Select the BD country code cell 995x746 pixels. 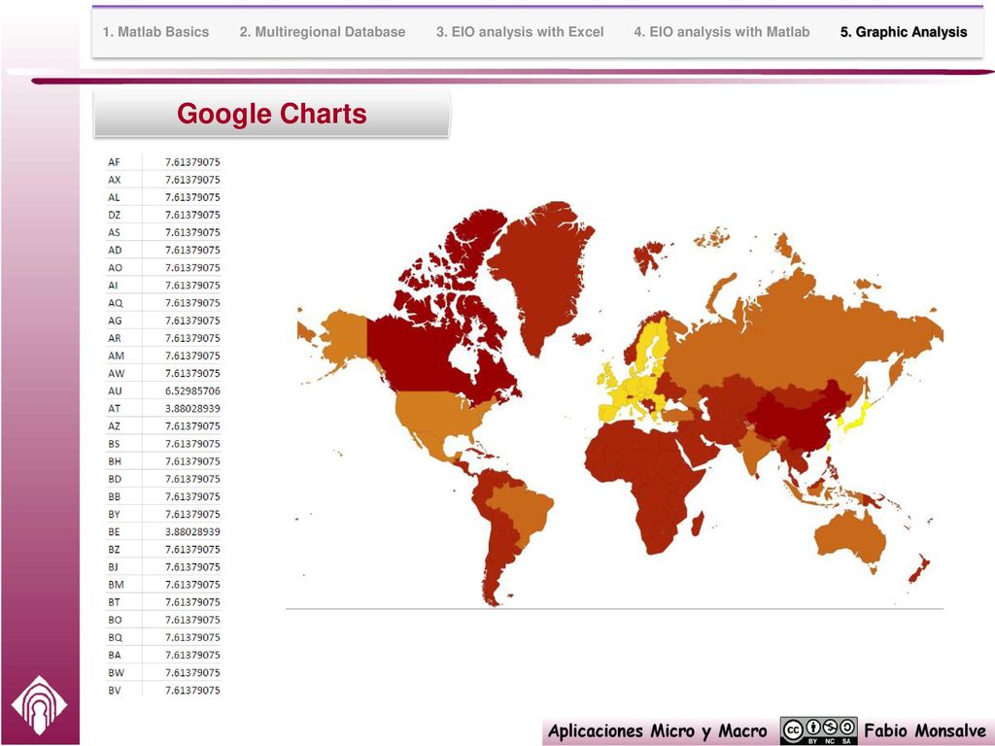[x=115, y=479]
